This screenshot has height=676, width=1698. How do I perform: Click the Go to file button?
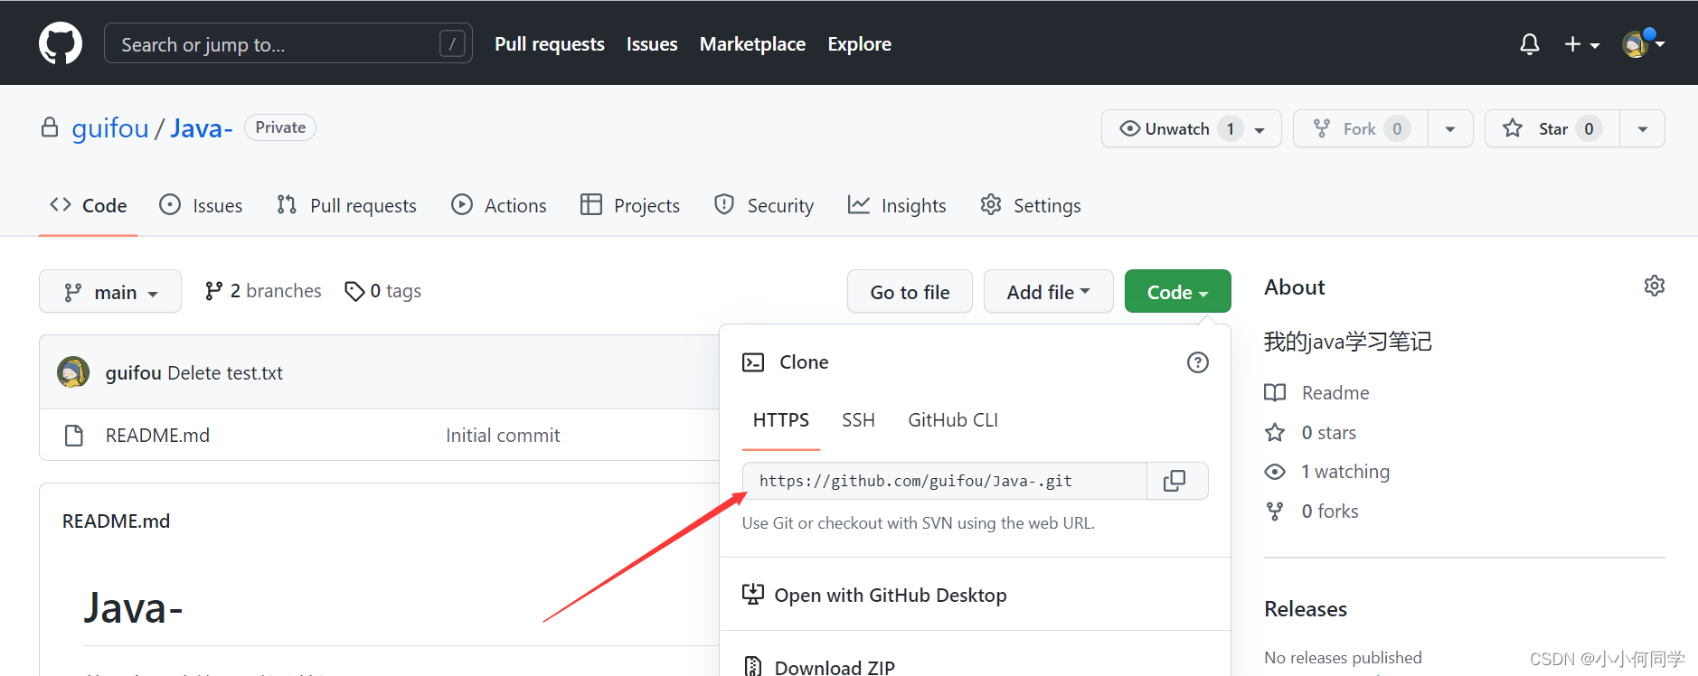point(910,292)
